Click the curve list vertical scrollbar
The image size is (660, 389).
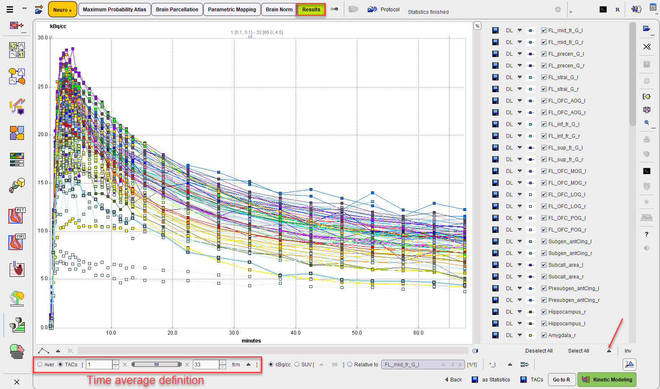[x=632, y=74]
